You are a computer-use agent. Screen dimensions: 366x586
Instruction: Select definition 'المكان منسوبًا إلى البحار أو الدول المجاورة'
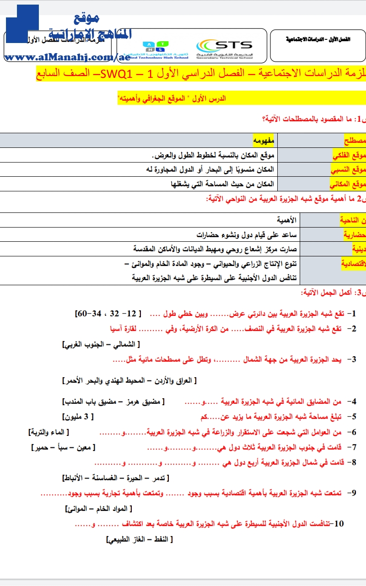pyautogui.click(x=214, y=169)
